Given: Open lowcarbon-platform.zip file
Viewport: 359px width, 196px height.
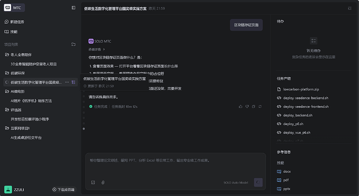Looking at the screenshot, I should [x=301, y=89].
